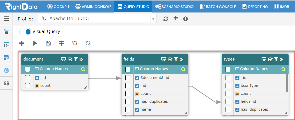Viewport: 295px width, 120px height.
Task: Click the $$ icon in left sidebar
Action: 6,83
